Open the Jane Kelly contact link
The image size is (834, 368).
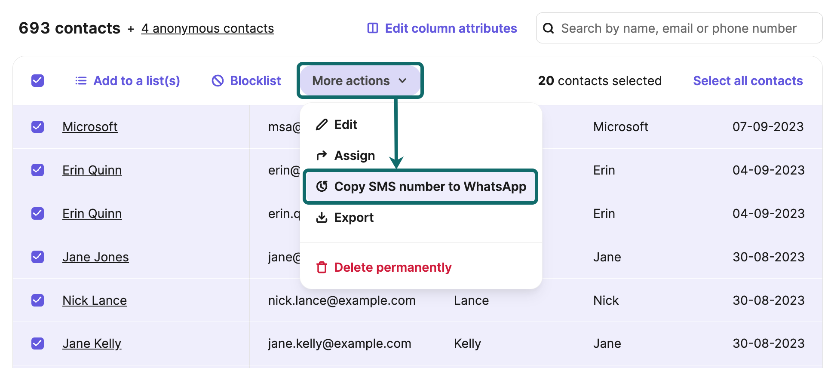[92, 343]
